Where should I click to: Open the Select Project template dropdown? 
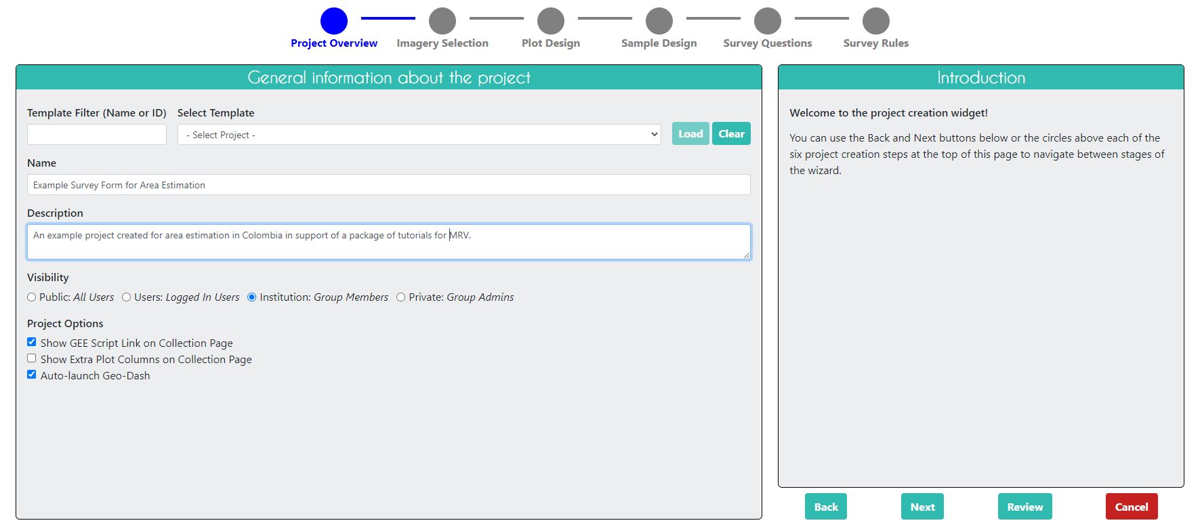(419, 135)
